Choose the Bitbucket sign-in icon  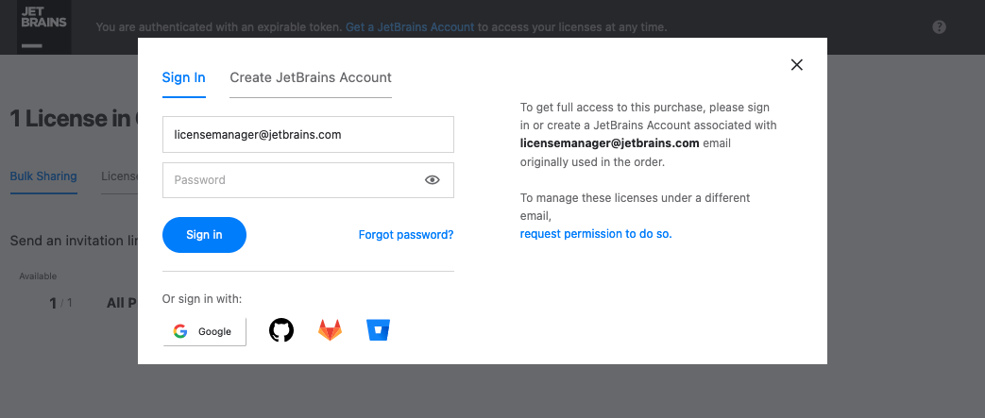click(x=378, y=330)
